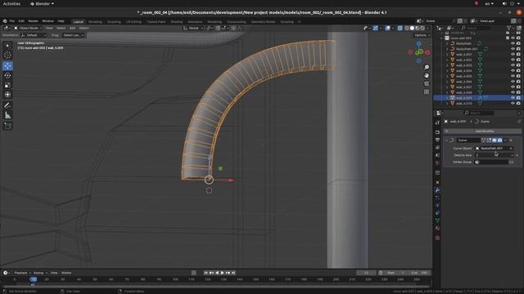Open the Global transform orientation dropdown
524x294 pixels.
[x=193, y=29]
